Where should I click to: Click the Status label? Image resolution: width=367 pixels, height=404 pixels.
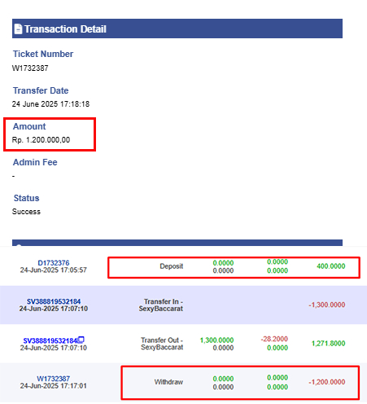point(27,198)
